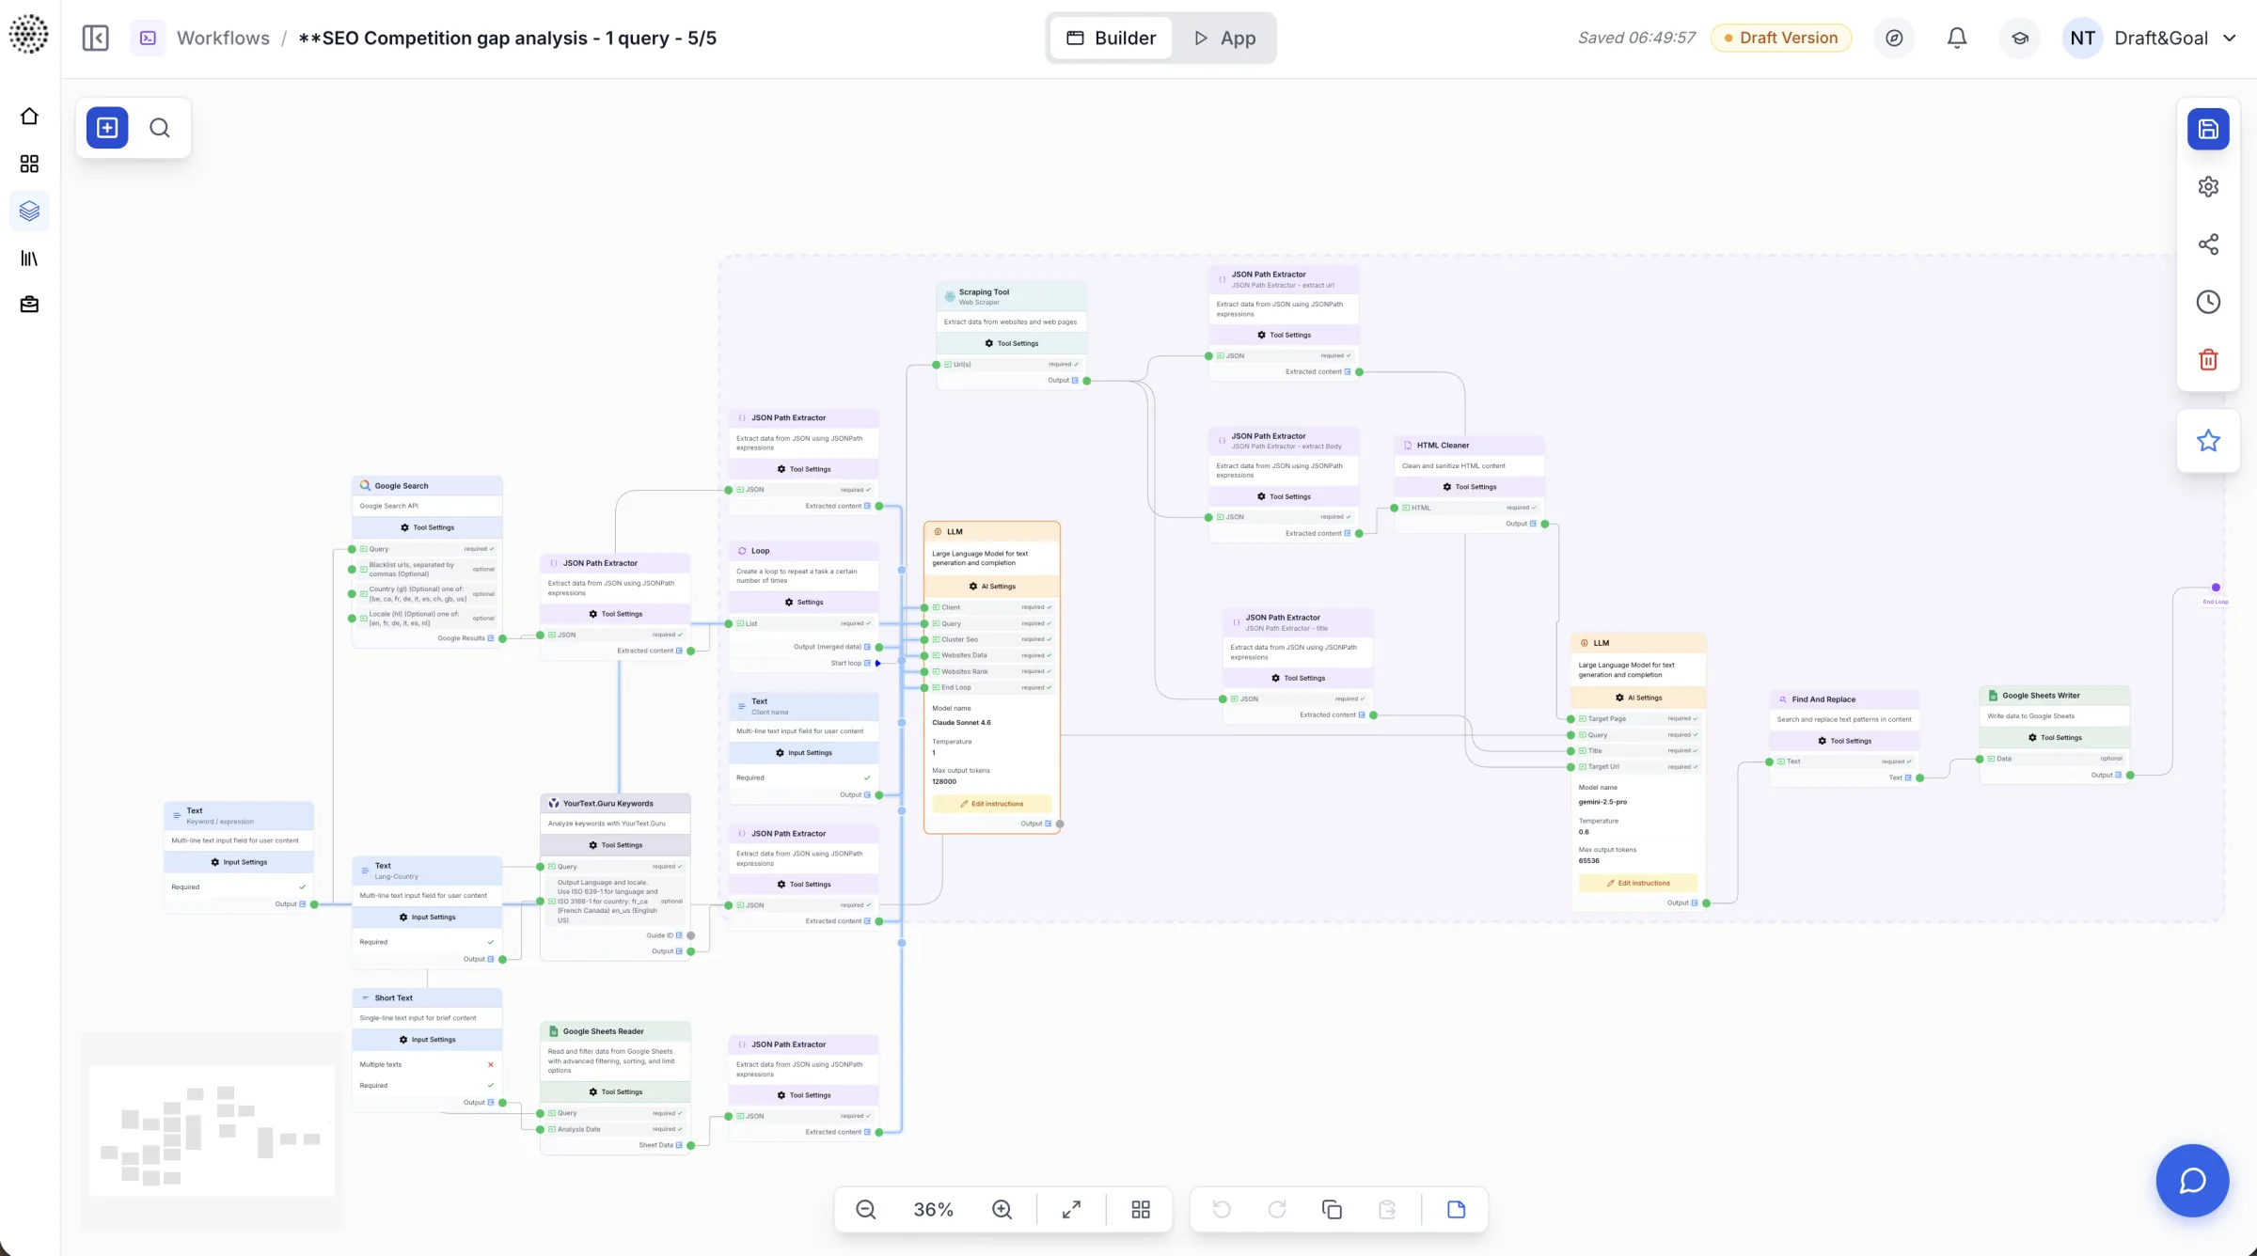Go to Workflows breadcrumb

coord(223,38)
